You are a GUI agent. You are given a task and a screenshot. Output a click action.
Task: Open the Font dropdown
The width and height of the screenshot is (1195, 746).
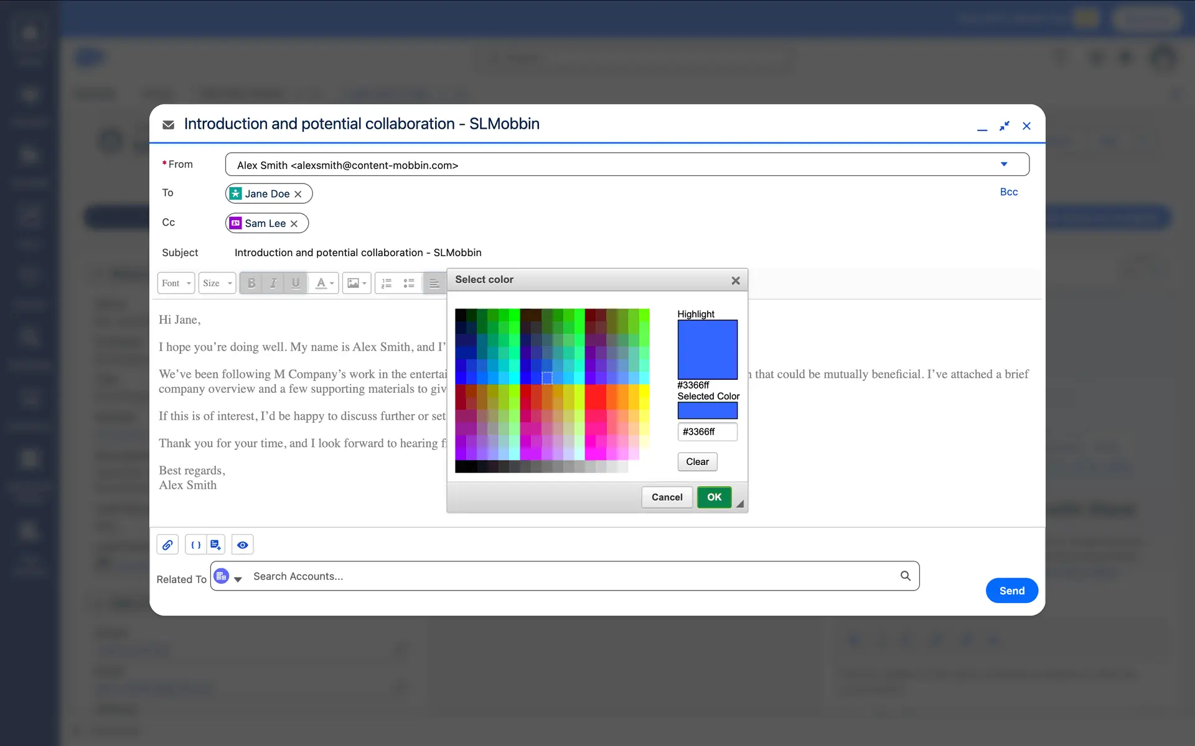point(176,283)
